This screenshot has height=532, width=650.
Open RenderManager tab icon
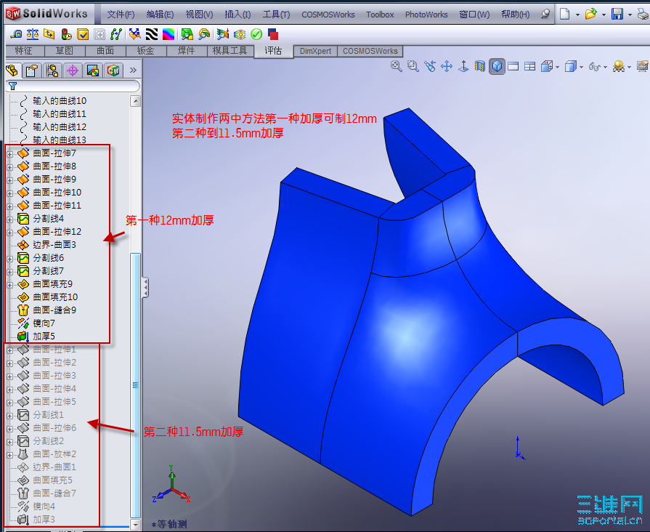click(x=93, y=70)
